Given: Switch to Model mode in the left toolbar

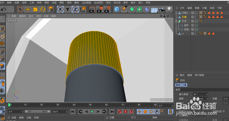Looking at the screenshot, I should point(2,28).
